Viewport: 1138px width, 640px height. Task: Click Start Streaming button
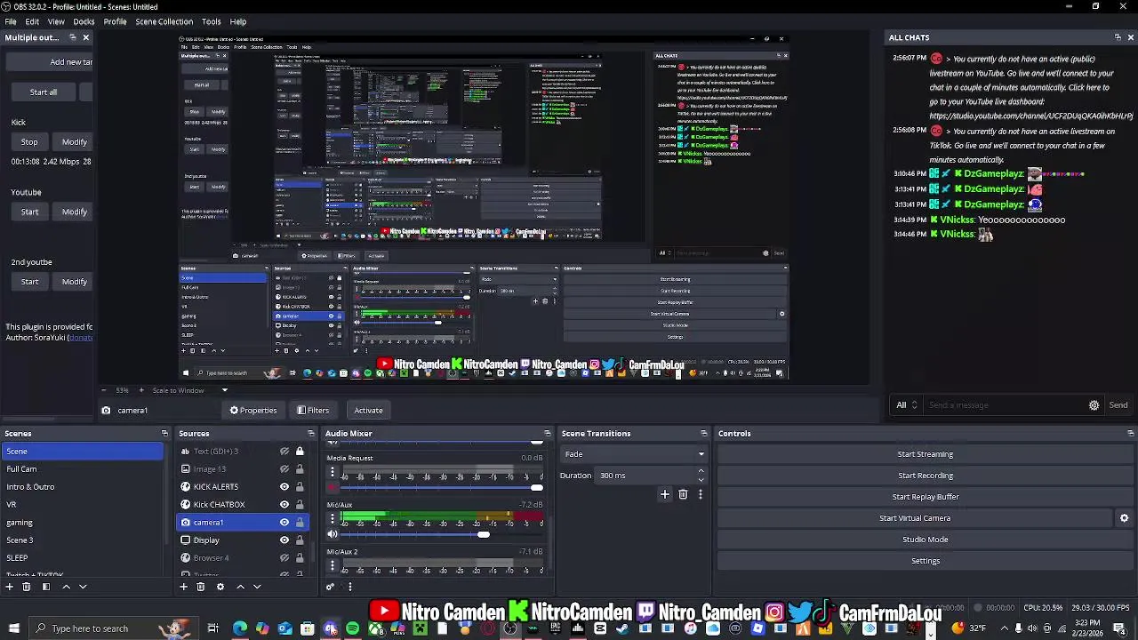(925, 454)
